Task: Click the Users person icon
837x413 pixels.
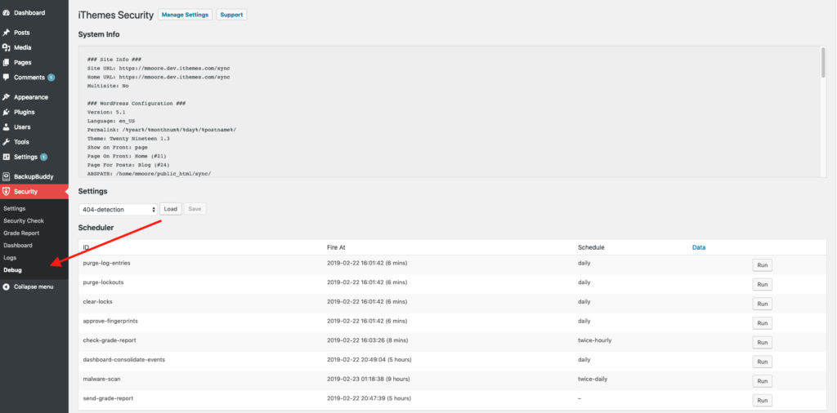Action: pyautogui.click(x=7, y=127)
